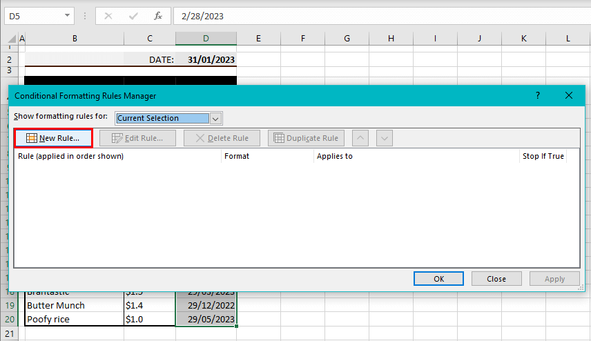Click OK in the Rules Manager dialog
Screen dimensions: 591x341
coord(438,279)
